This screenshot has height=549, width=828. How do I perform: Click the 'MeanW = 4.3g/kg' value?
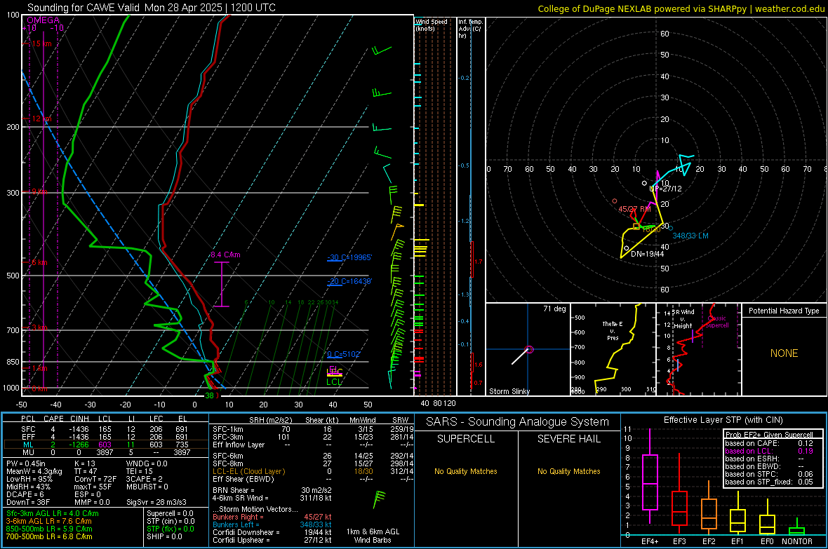(x=34, y=471)
